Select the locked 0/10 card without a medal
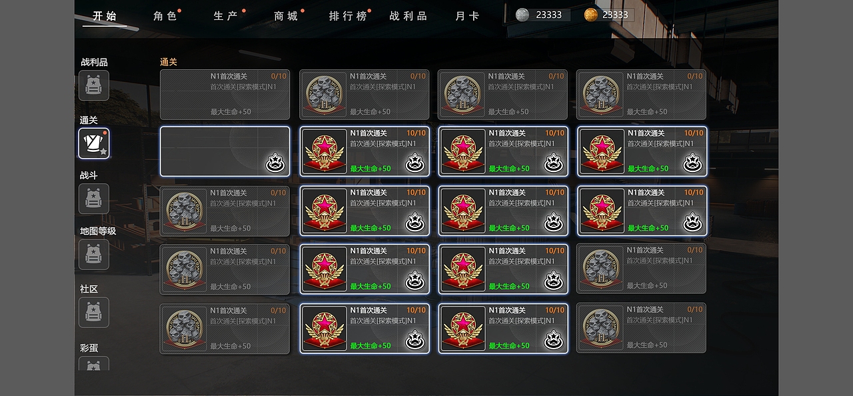Image resolution: width=853 pixels, height=396 pixels. (x=225, y=95)
